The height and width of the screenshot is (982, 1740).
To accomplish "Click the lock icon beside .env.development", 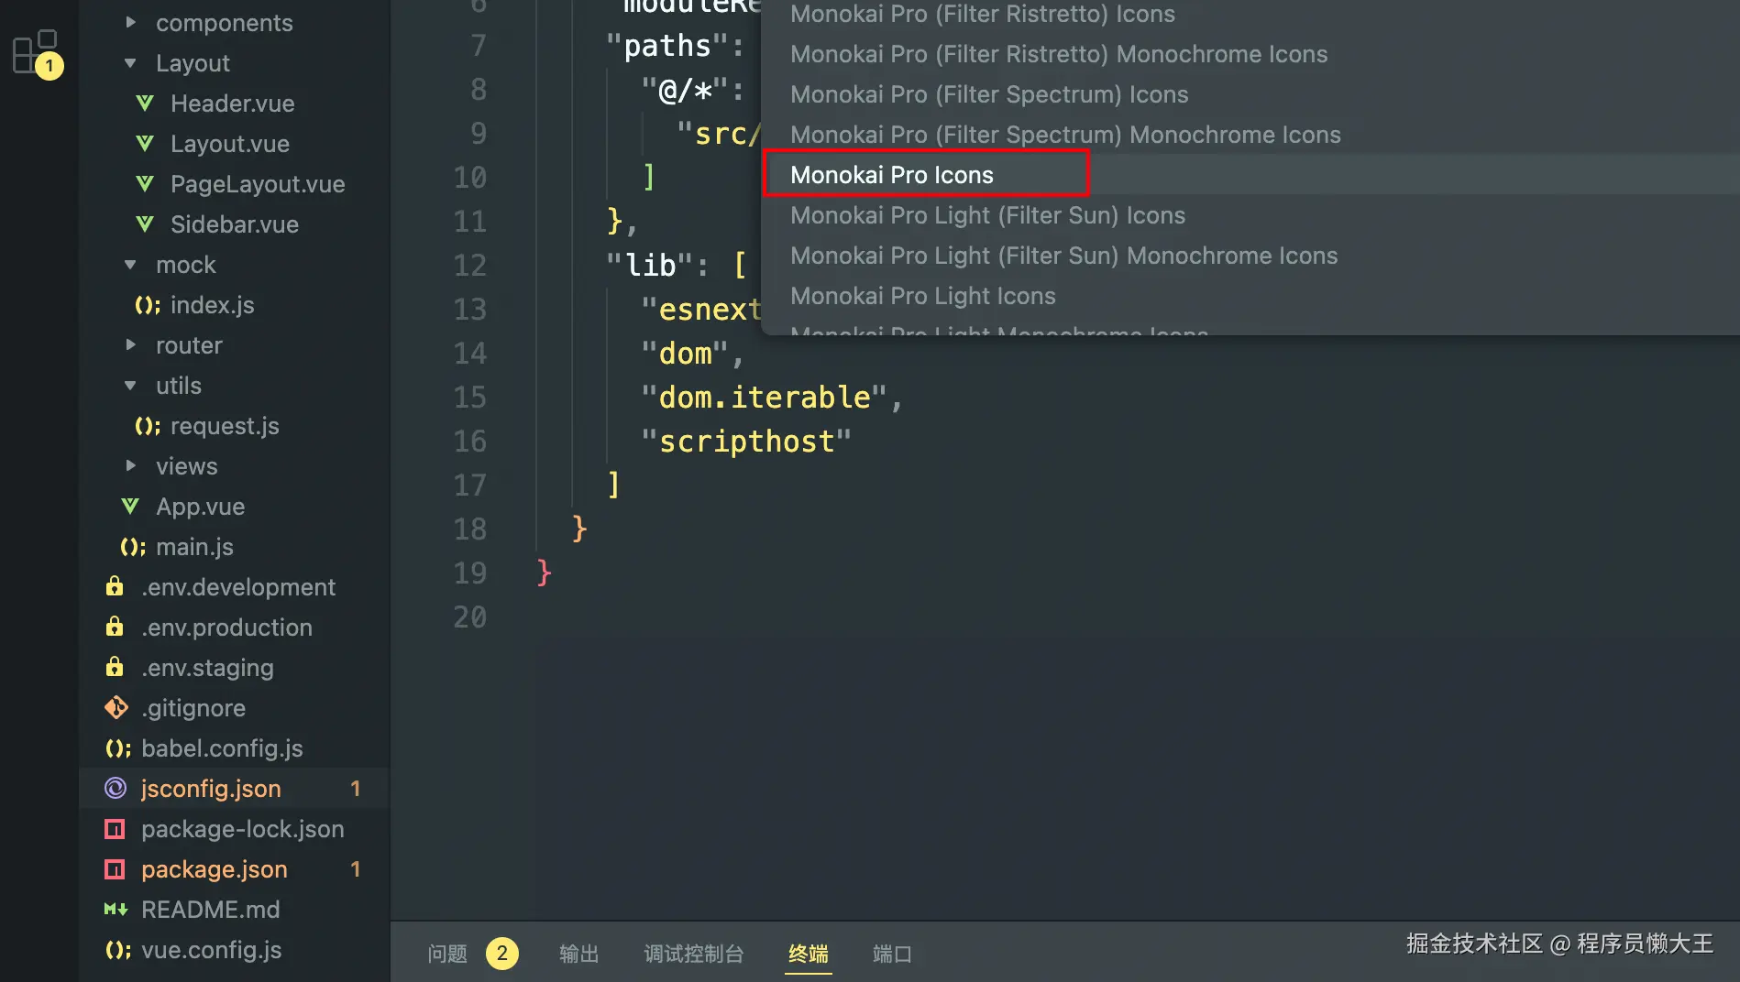I will [115, 586].
